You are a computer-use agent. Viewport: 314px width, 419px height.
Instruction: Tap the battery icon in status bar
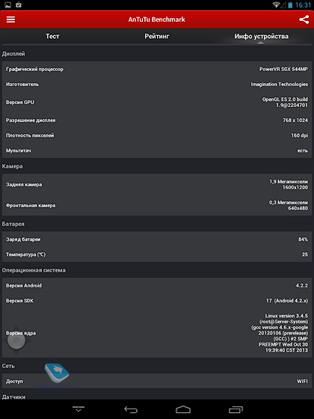[x=290, y=4]
